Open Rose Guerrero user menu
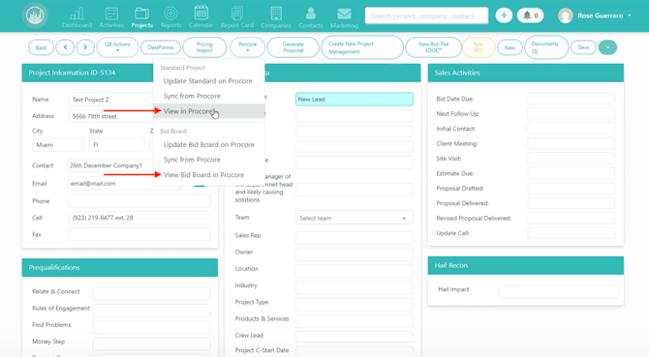Screen dimensions: 649x357 pyautogui.click(x=604, y=15)
